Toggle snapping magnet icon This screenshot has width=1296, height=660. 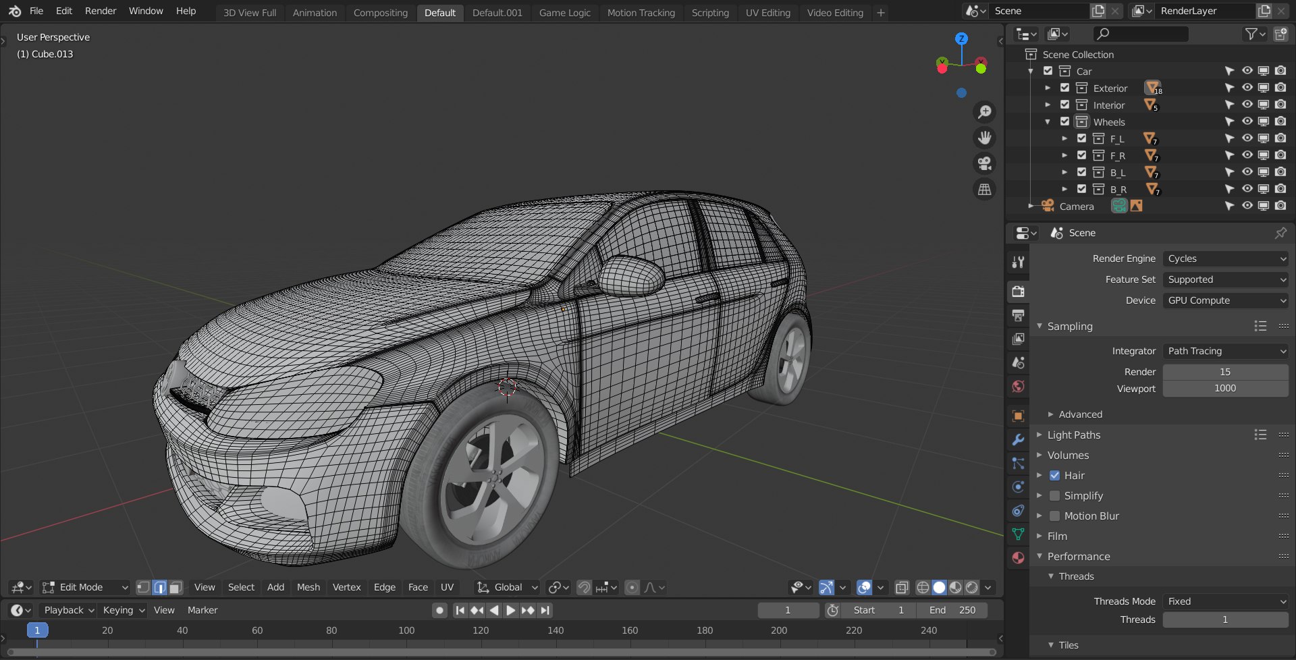click(585, 587)
